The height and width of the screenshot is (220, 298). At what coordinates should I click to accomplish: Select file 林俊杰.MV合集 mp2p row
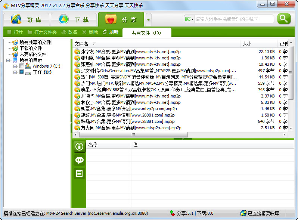(x=181, y=102)
